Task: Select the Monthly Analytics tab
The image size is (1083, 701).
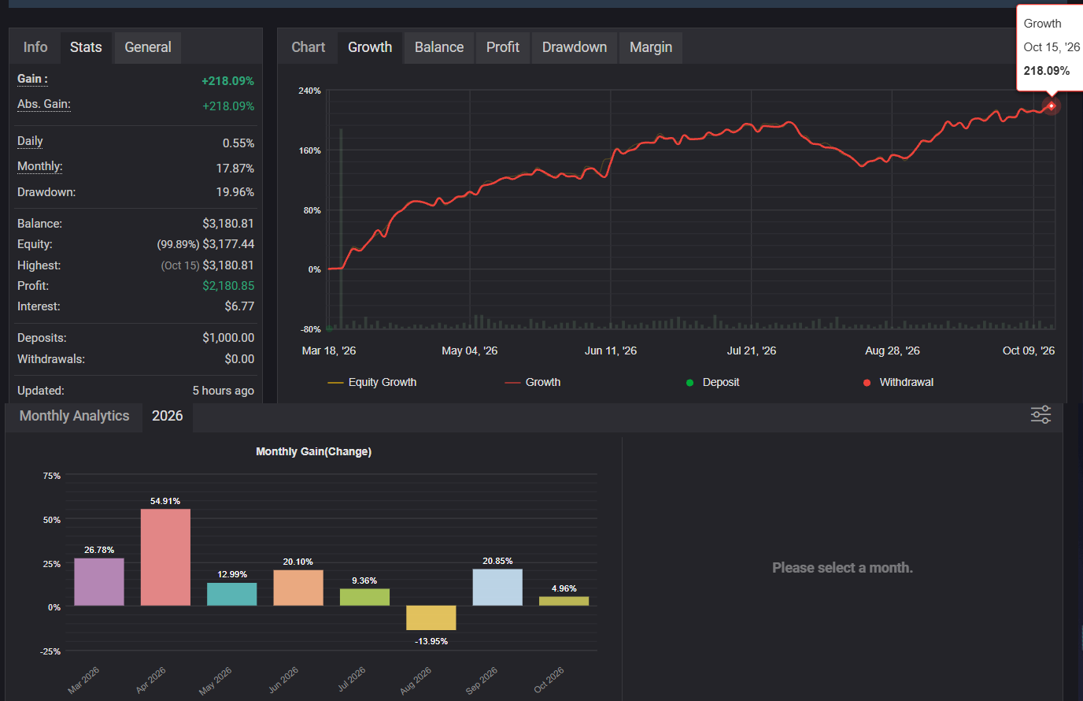Action: coord(74,416)
